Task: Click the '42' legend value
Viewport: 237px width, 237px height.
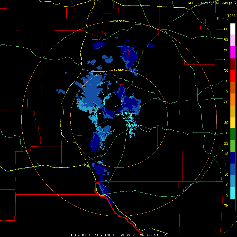Action: (226, 91)
